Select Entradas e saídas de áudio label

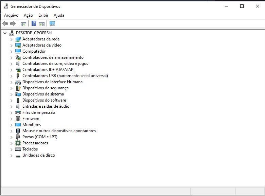pyautogui.click(x=46, y=106)
